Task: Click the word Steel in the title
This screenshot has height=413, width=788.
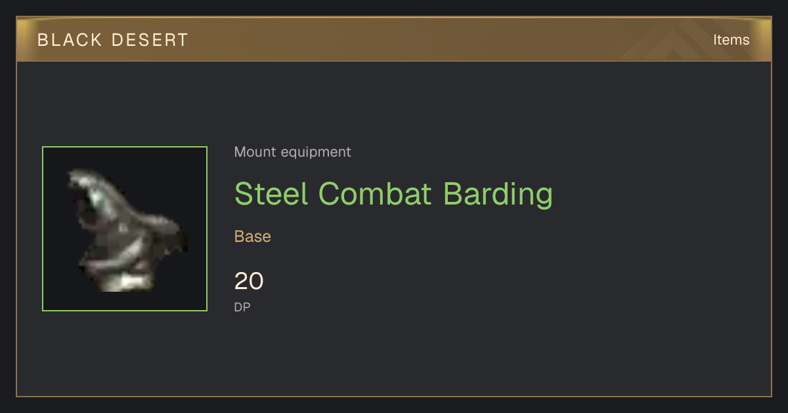Action: [271, 194]
